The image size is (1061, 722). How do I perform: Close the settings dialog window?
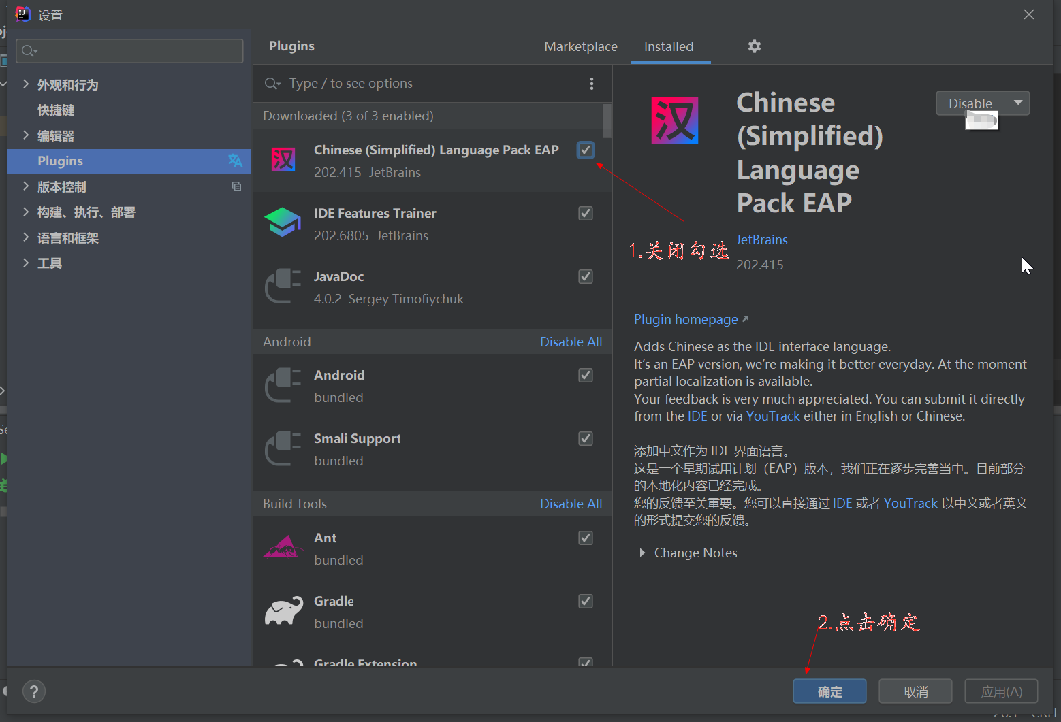click(1028, 14)
